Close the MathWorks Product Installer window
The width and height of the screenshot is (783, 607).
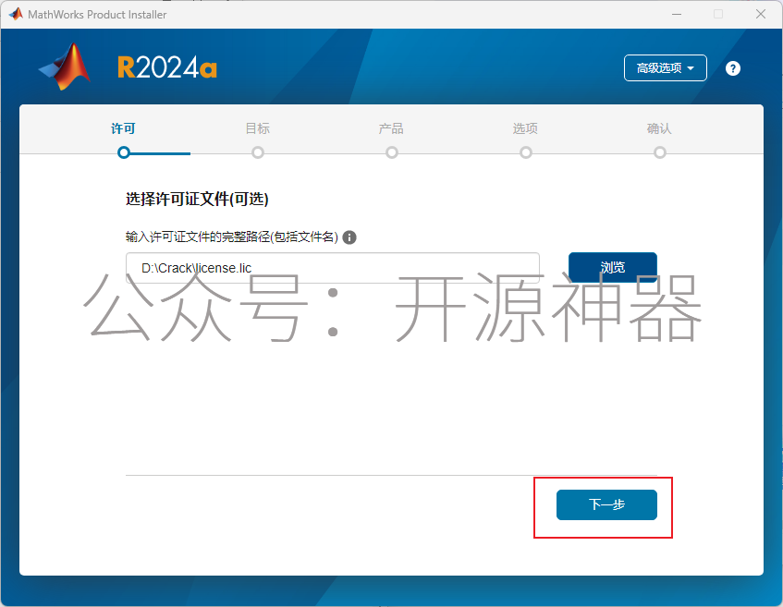[761, 14]
